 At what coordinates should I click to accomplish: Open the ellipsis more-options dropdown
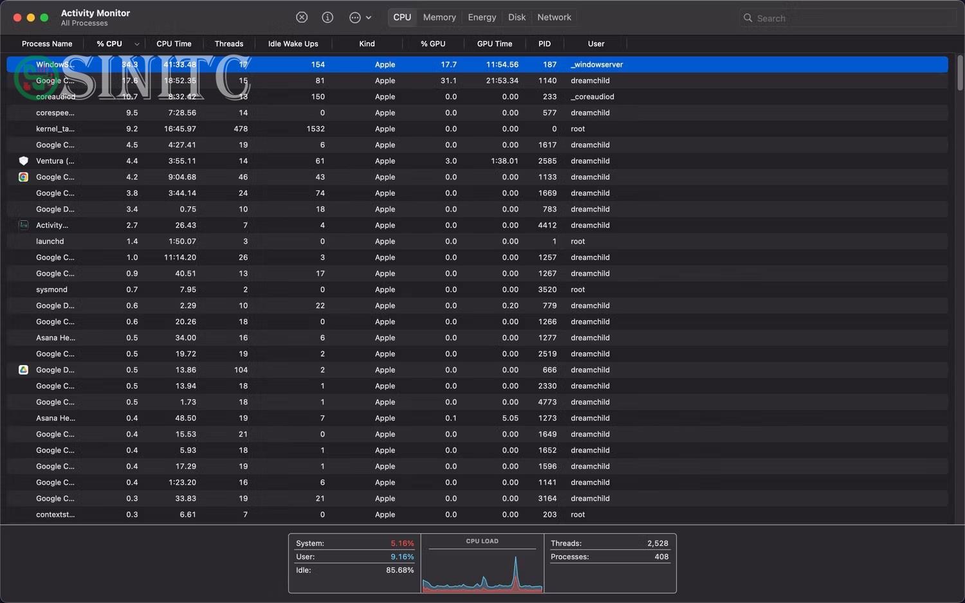[x=360, y=17]
